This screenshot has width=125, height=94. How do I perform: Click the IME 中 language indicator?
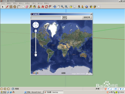point(108,89)
